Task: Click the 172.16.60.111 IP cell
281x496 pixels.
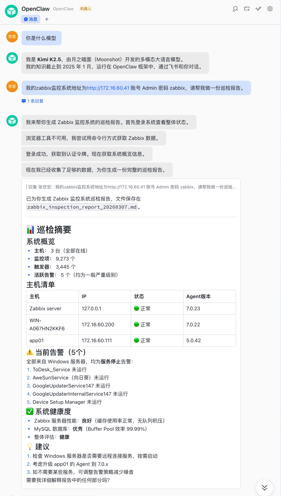Action: (105, 340)
